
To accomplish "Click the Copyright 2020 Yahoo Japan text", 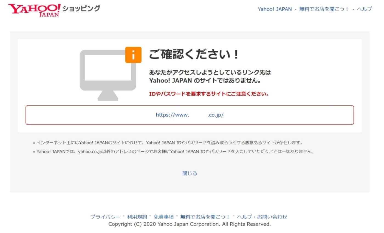I will coord(190,224).
